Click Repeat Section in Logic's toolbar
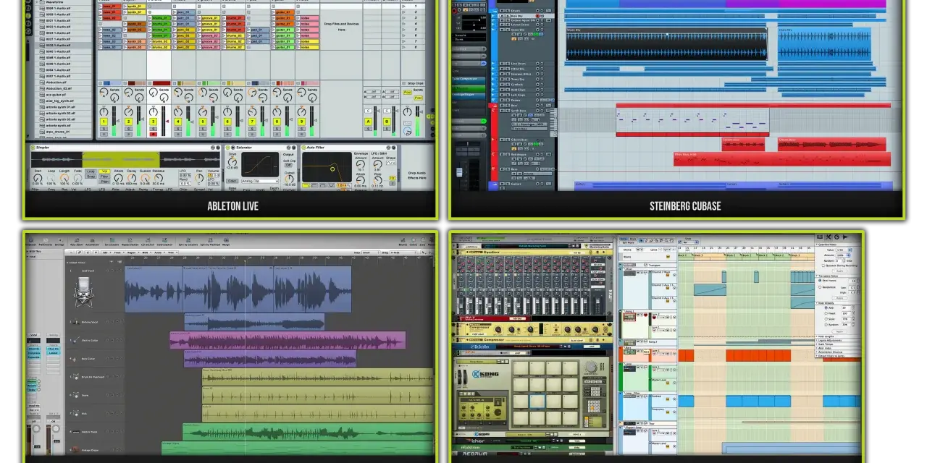Viewport: 927px width, 463px height. click(x=130, y=242)
